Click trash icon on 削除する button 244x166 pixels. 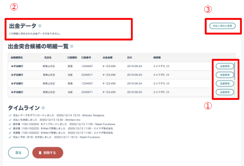tap(40, 153)
